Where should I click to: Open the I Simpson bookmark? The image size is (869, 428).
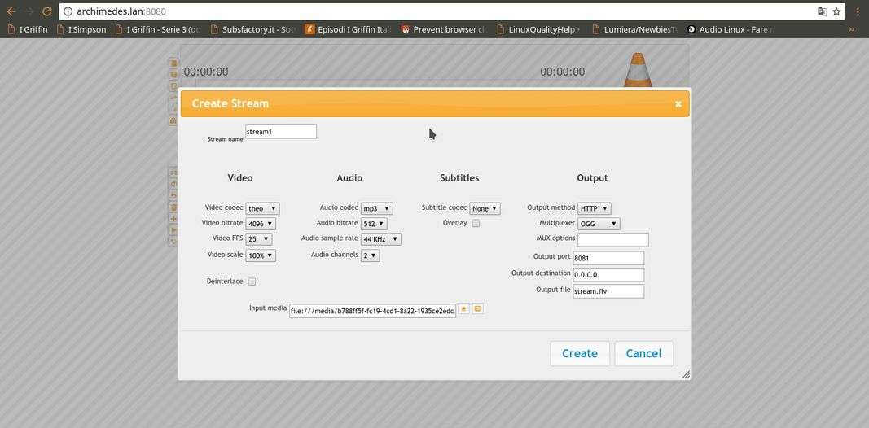coord(81,29)
